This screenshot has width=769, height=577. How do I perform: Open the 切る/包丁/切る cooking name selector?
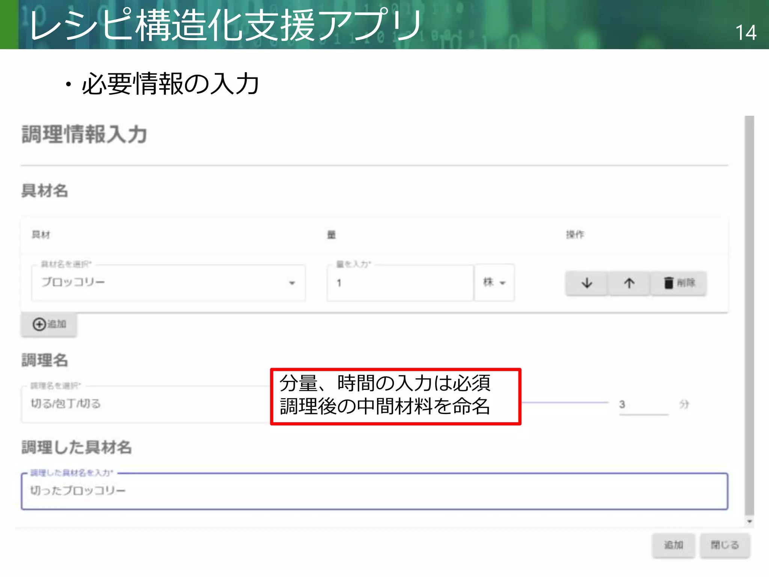(146, 404)
